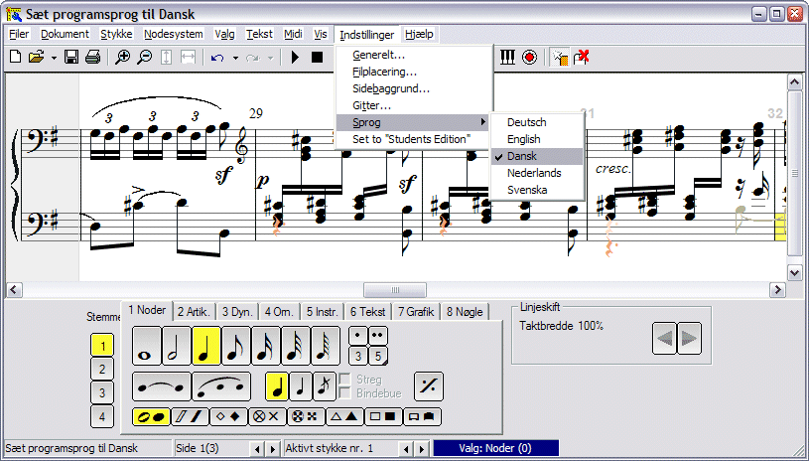Select the normal size note button
Screen dimensions: 809x461
277,386
